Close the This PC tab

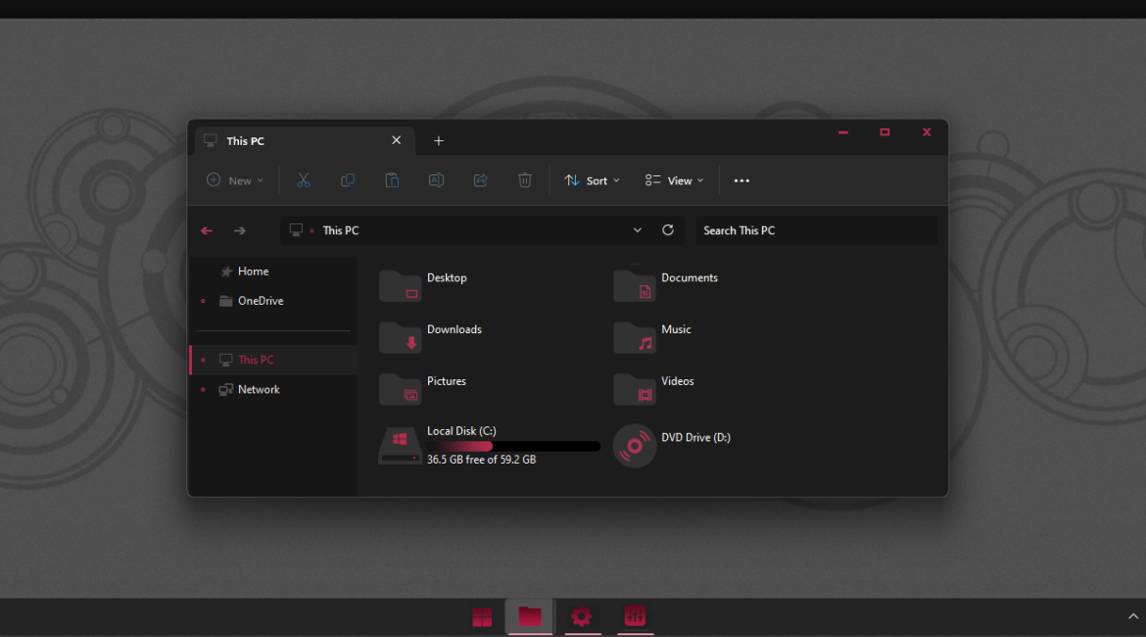click(397, 140)
